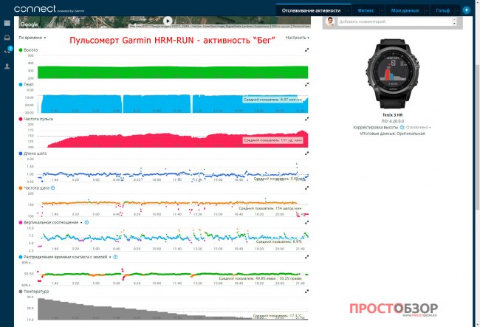Open the user profile icon in the sidebar
Viewport: 480px width, 327px height.
pos(7,66)
